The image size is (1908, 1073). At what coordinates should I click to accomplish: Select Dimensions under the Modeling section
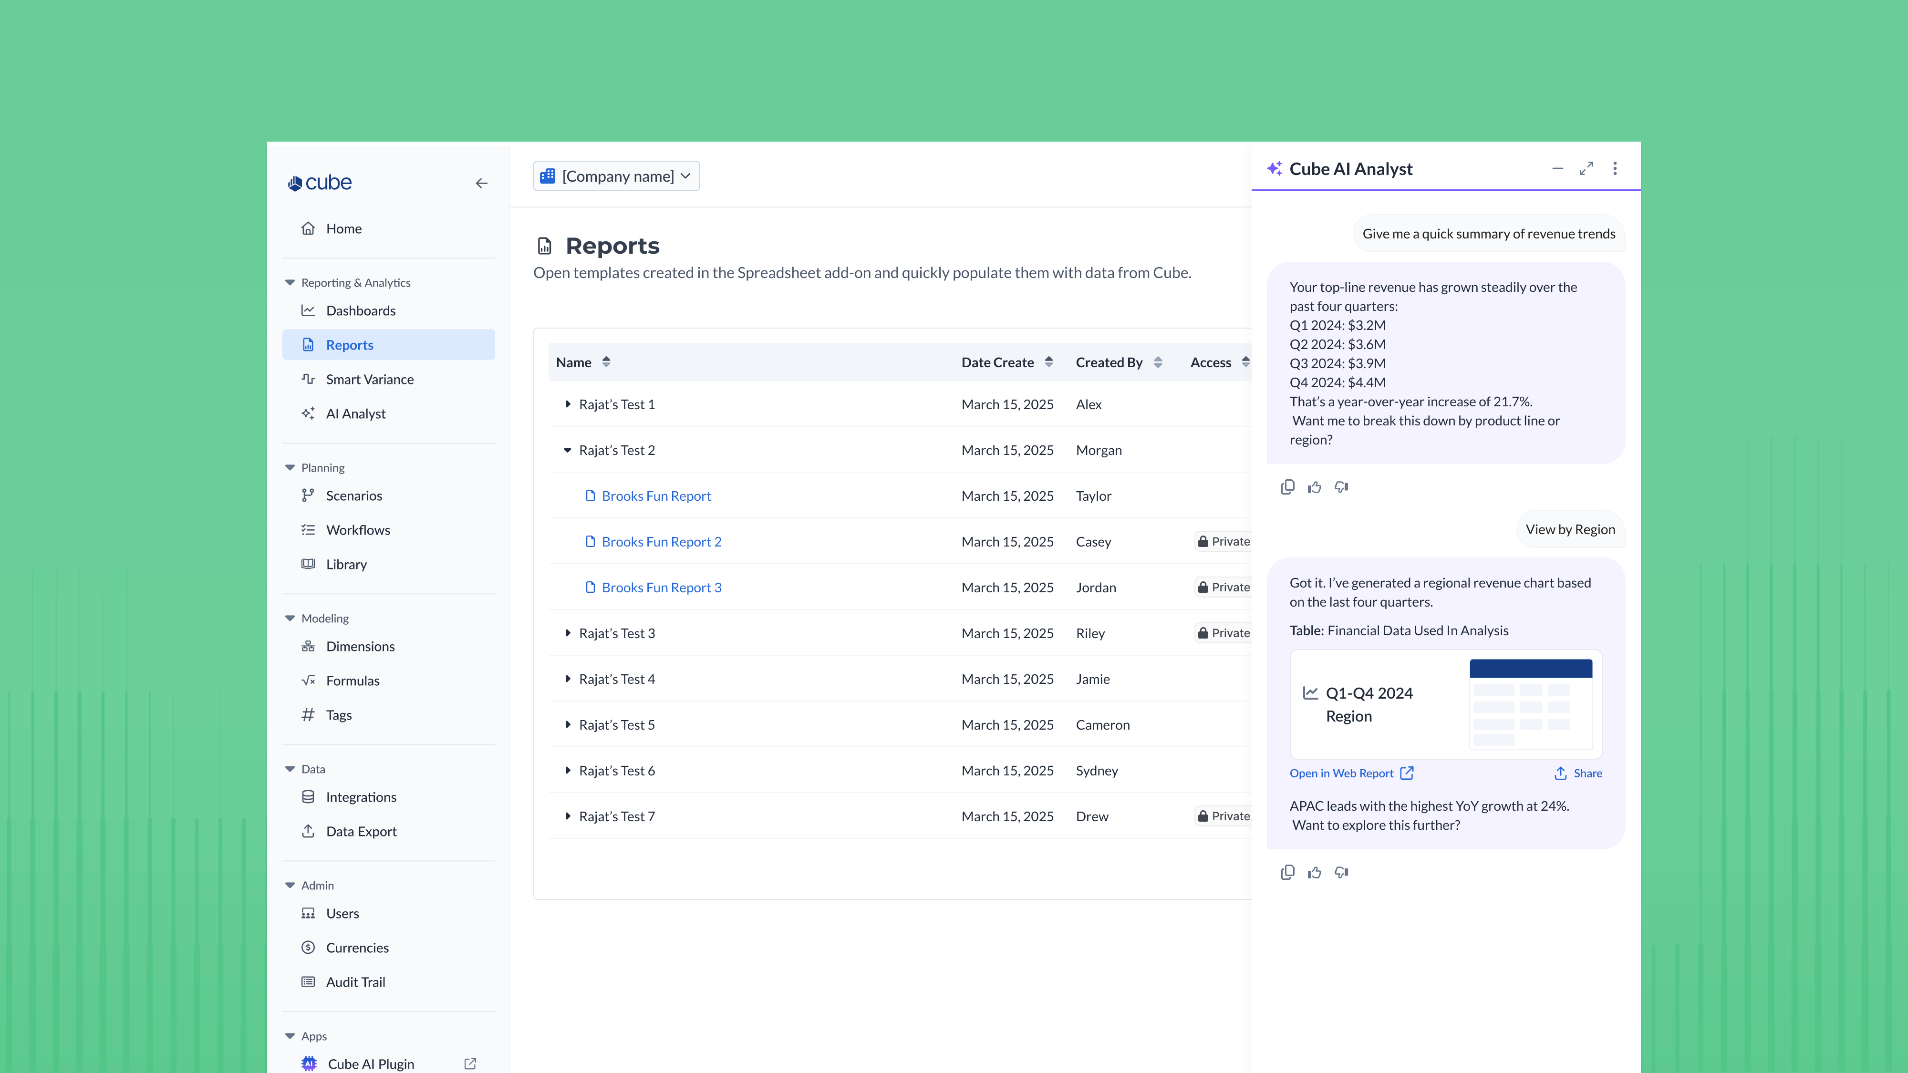[x=360, y=646]
